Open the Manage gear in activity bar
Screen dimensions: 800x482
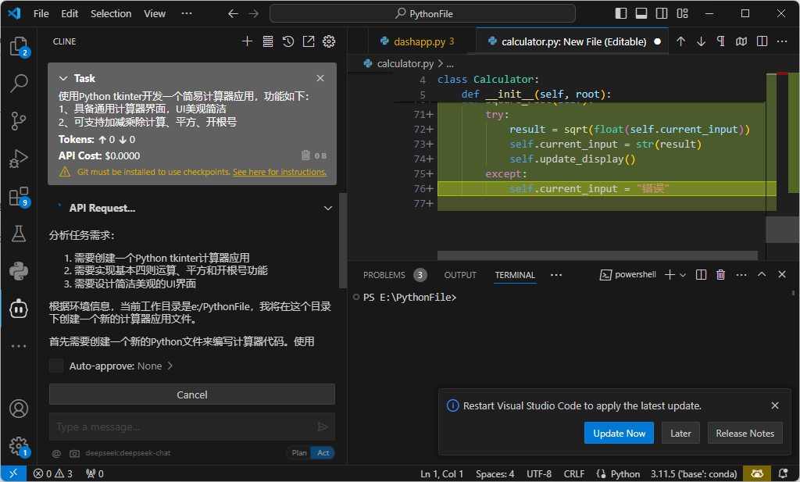(x=19, y=446)
